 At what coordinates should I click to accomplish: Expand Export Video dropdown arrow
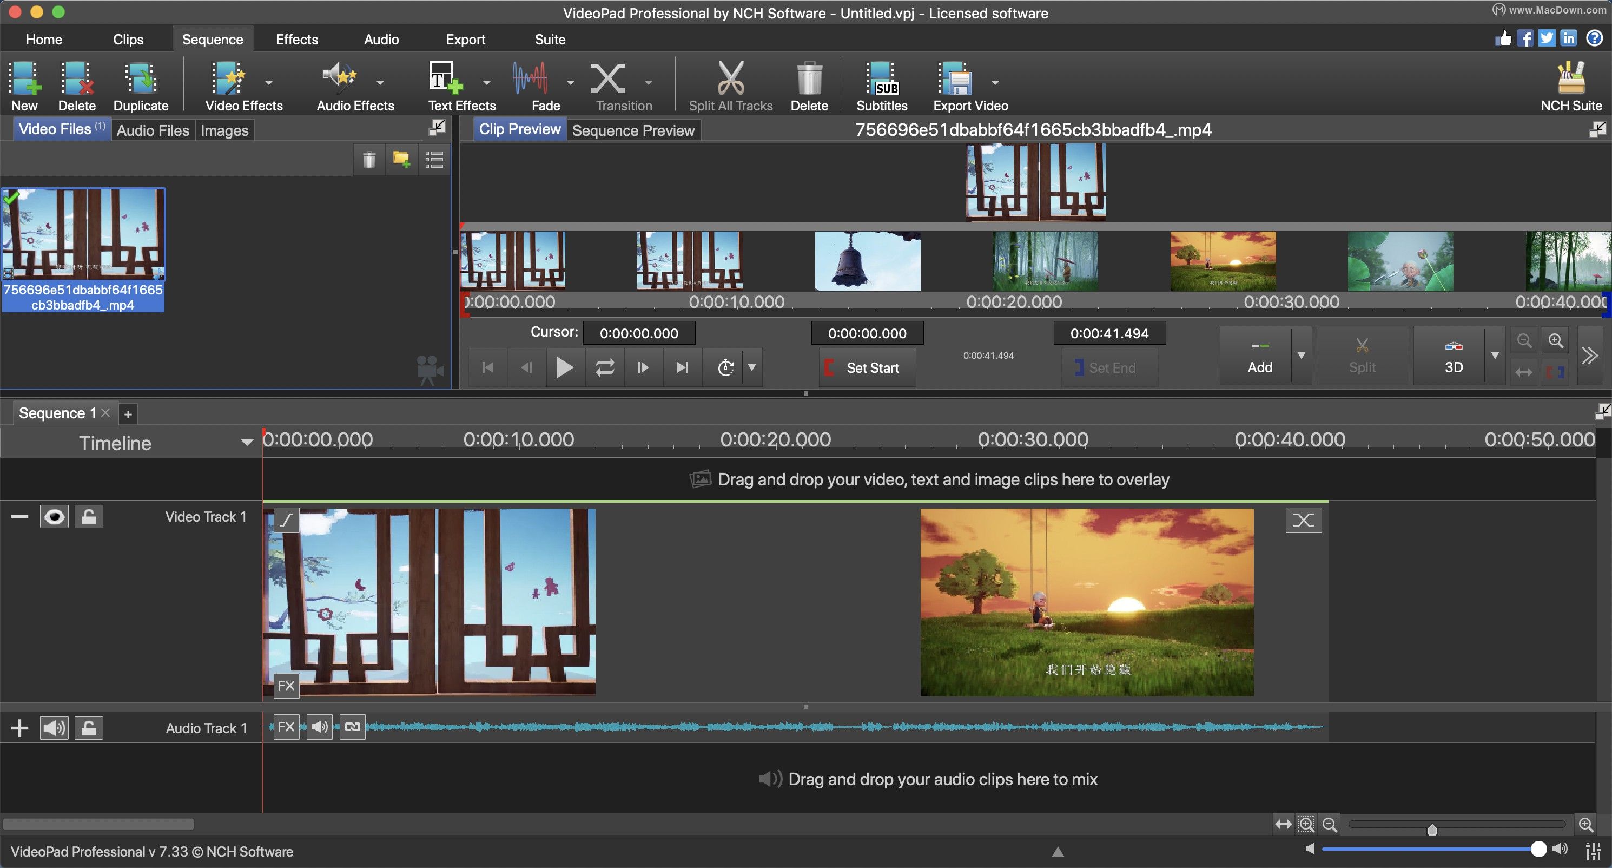(x=995, y=82)
